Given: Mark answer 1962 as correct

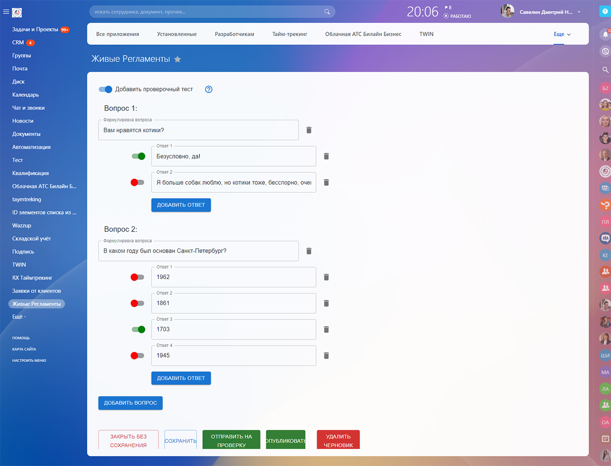Looking at the screenshot, I should pyautogui.click(x=137, y=277).
